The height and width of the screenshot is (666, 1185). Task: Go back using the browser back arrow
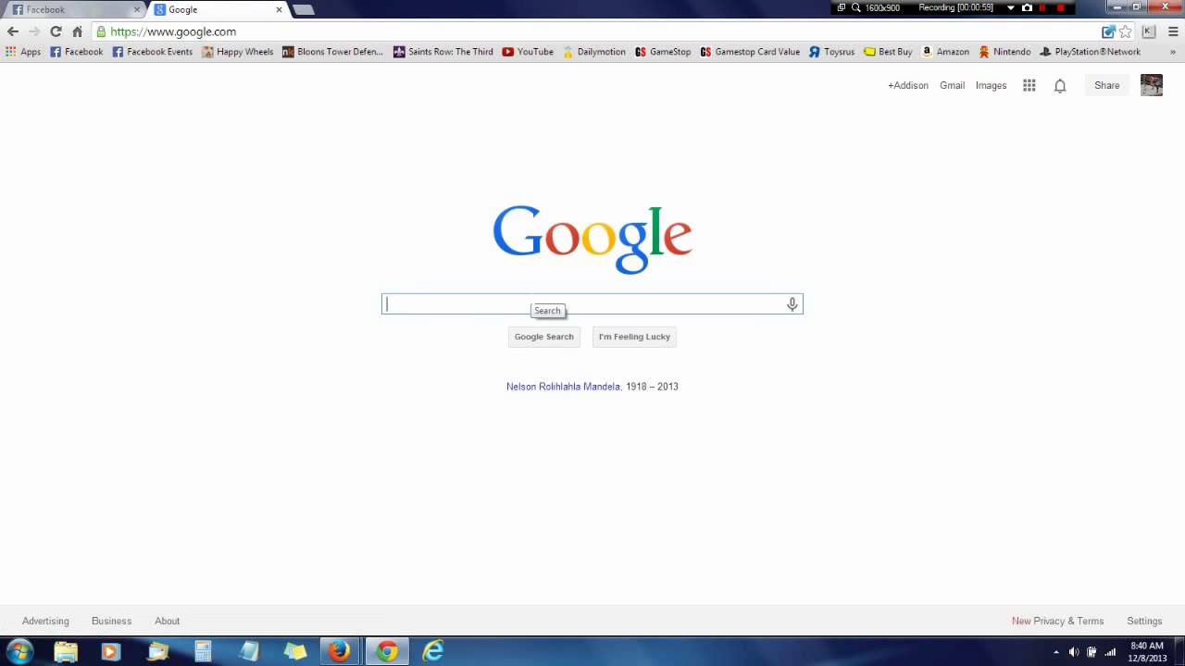click(x=13, y=31)
